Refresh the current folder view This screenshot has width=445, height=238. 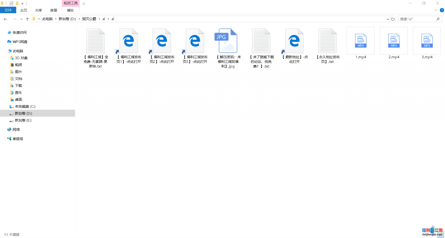tap(393, 19)
